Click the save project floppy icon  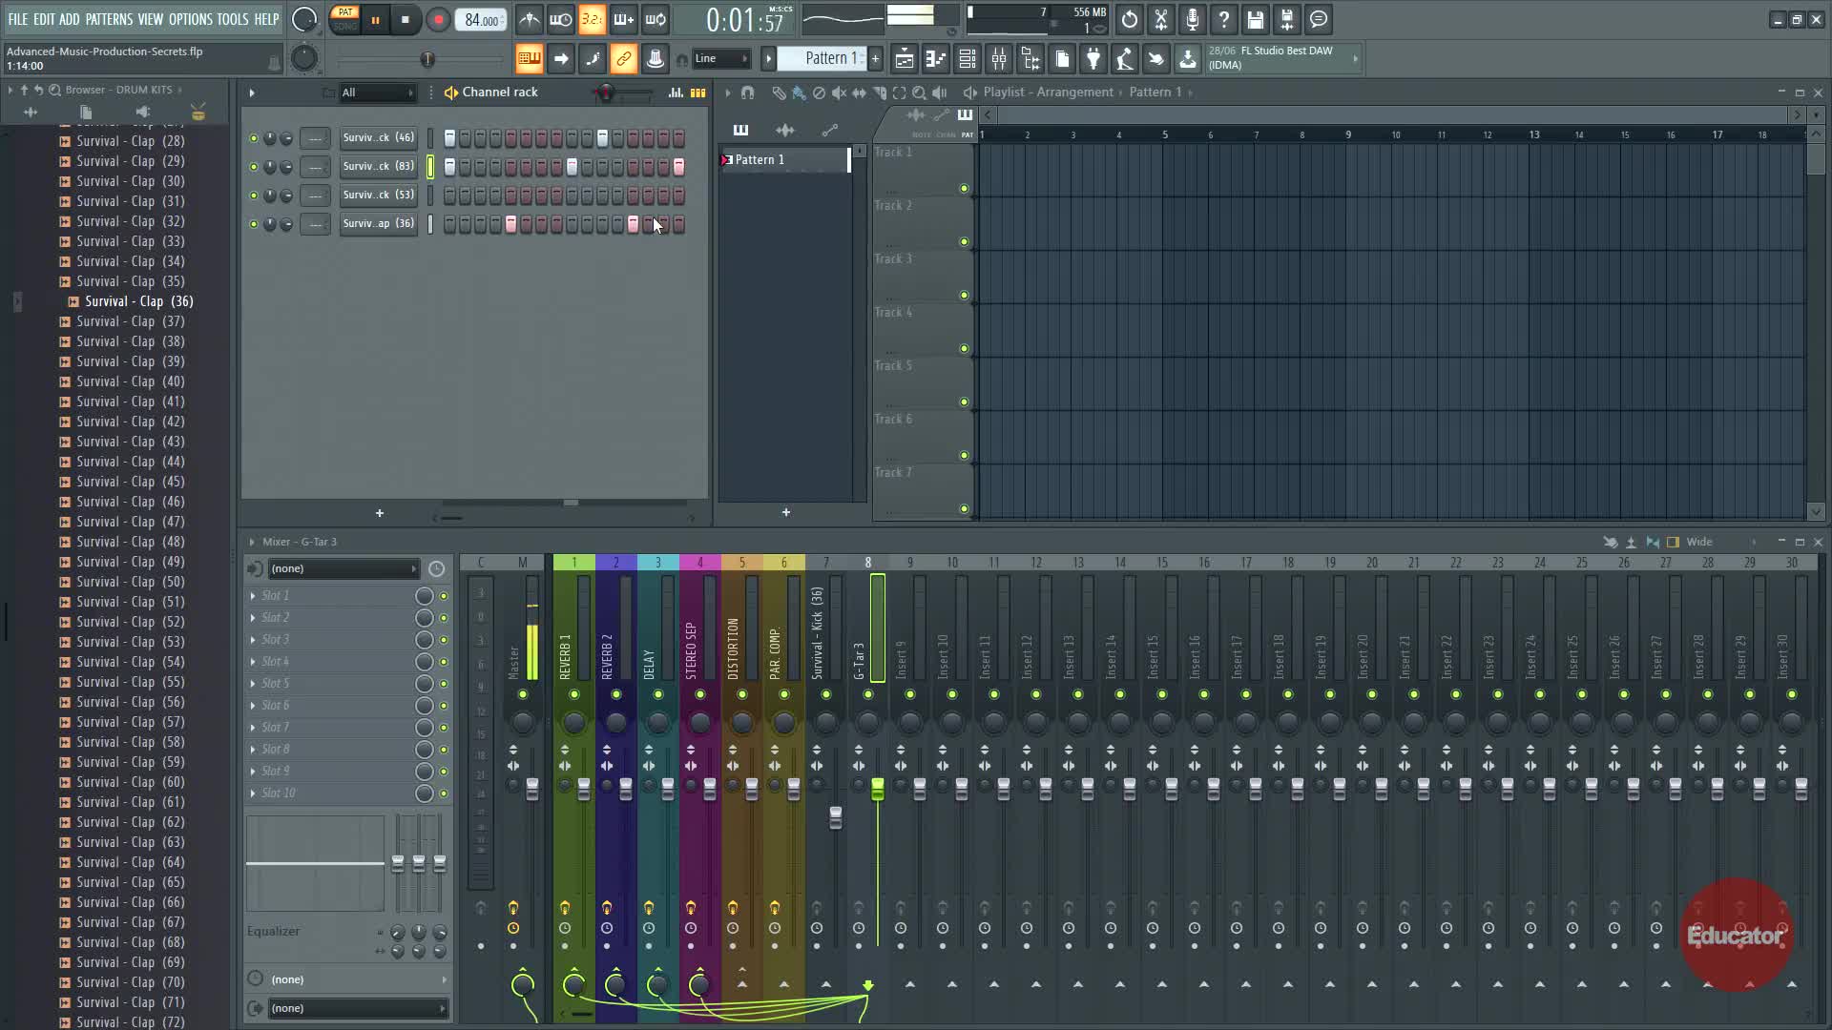pyautogui.click(x=1256, y=20)
